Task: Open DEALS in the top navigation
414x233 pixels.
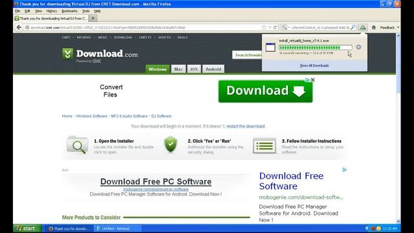Action: [x=182, y=38]
